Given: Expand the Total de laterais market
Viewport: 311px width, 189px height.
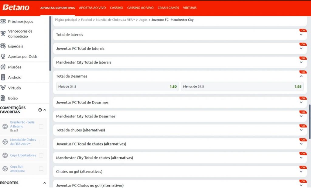Looking at the screenshot, I should click(x=301, y=35).
